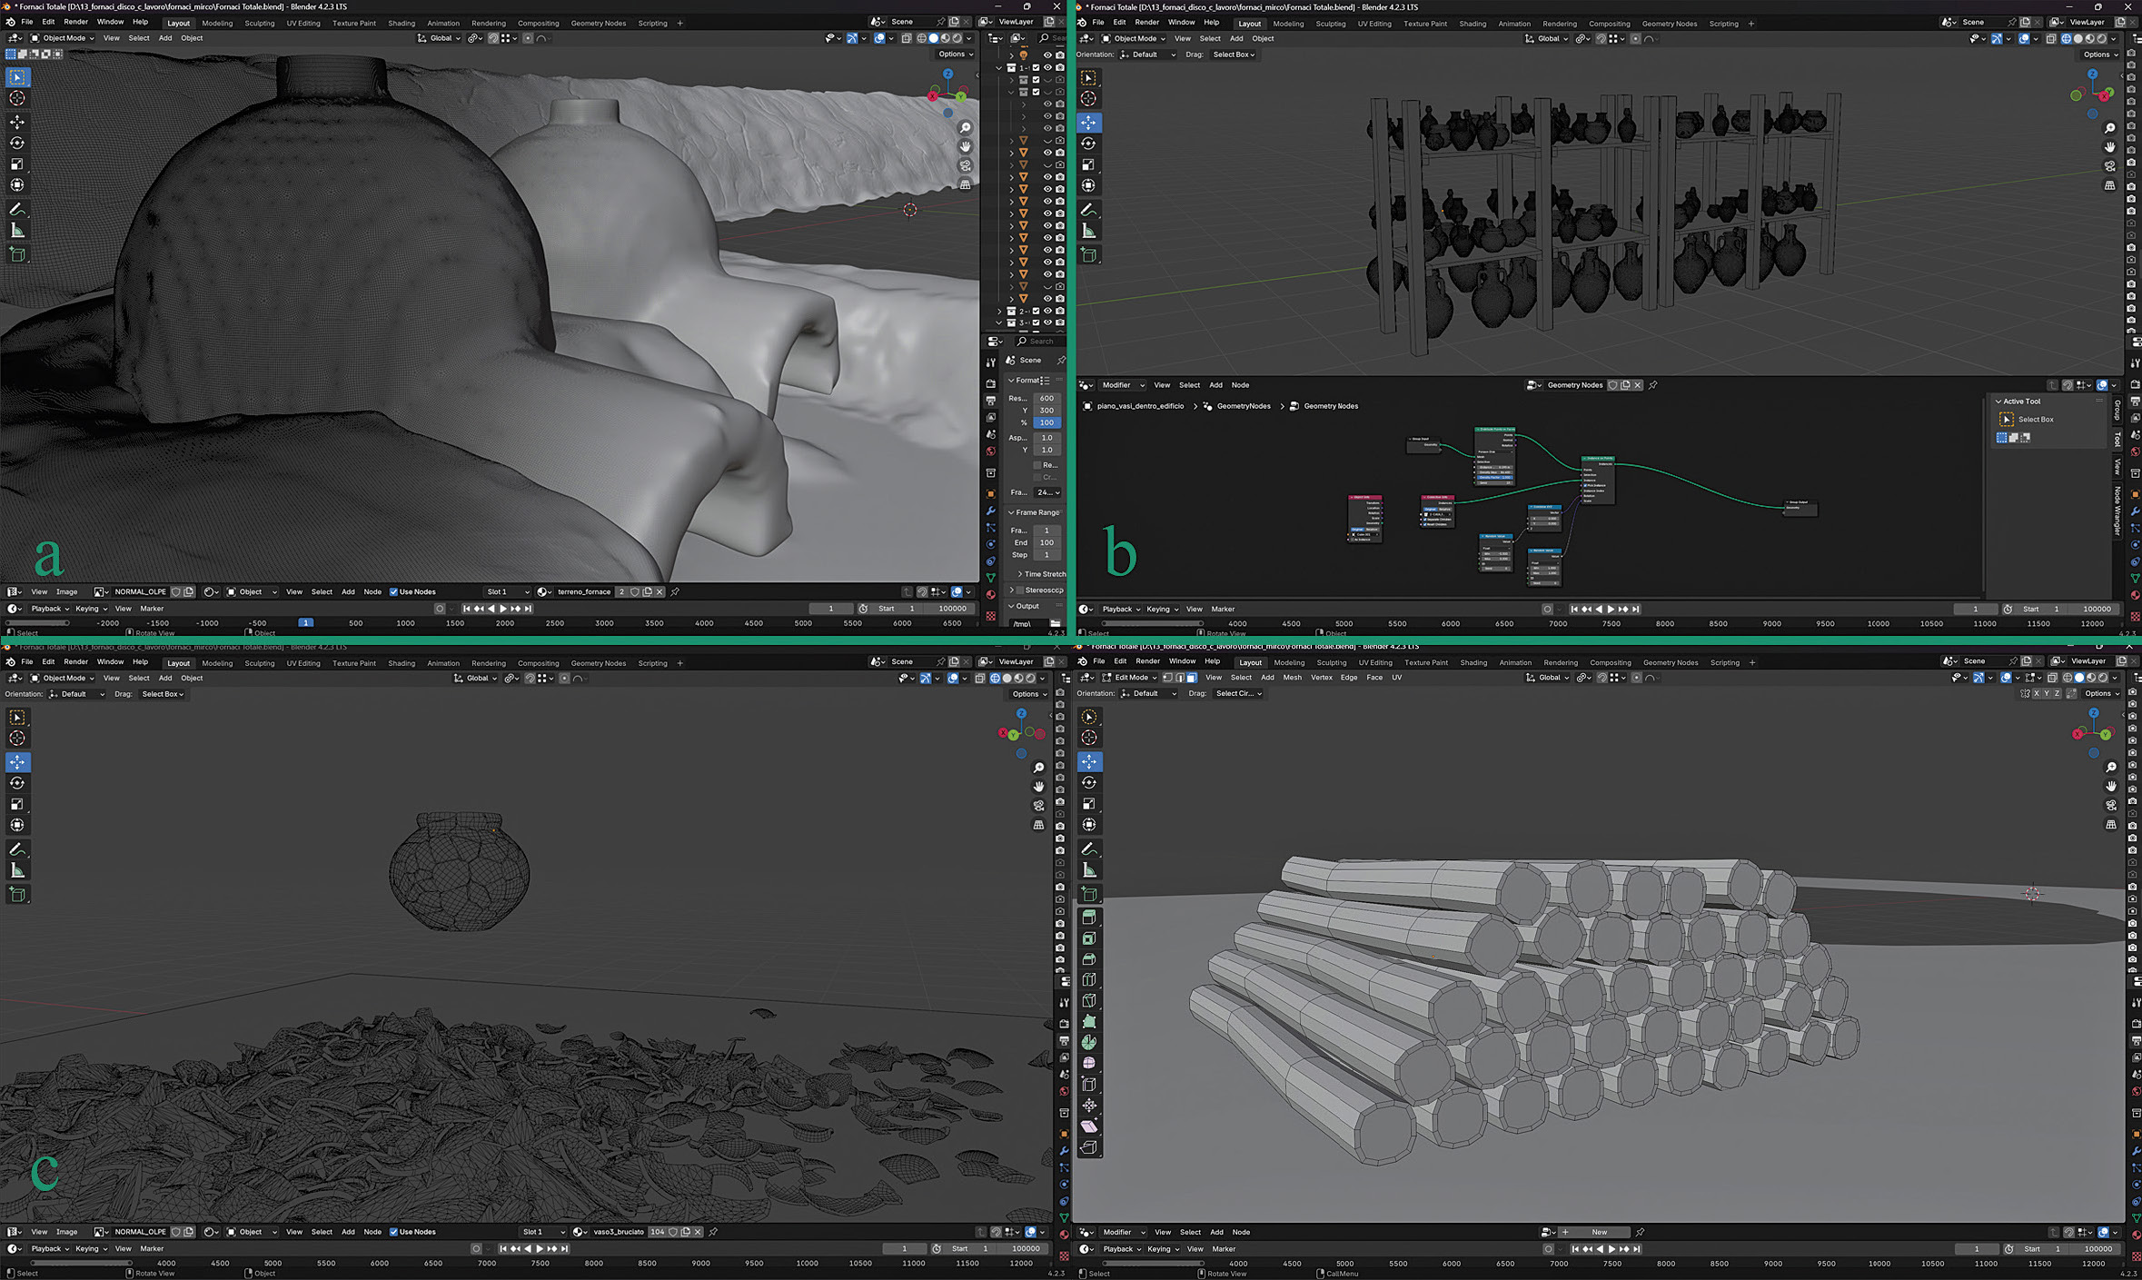2142x1280 pixels.
Task: Select the Shear tool
Action: pyautogui.click(x=1088, y=1126)
